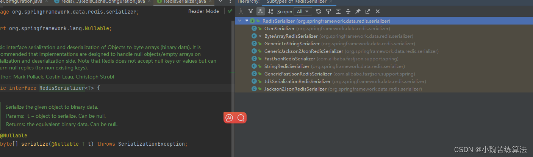
Task: Click the serialize method name in the code
Action: (x=35, y=144)
